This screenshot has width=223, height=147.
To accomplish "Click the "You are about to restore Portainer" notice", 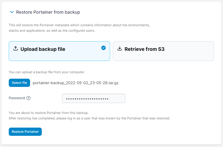I will click(x=49, y=113).
